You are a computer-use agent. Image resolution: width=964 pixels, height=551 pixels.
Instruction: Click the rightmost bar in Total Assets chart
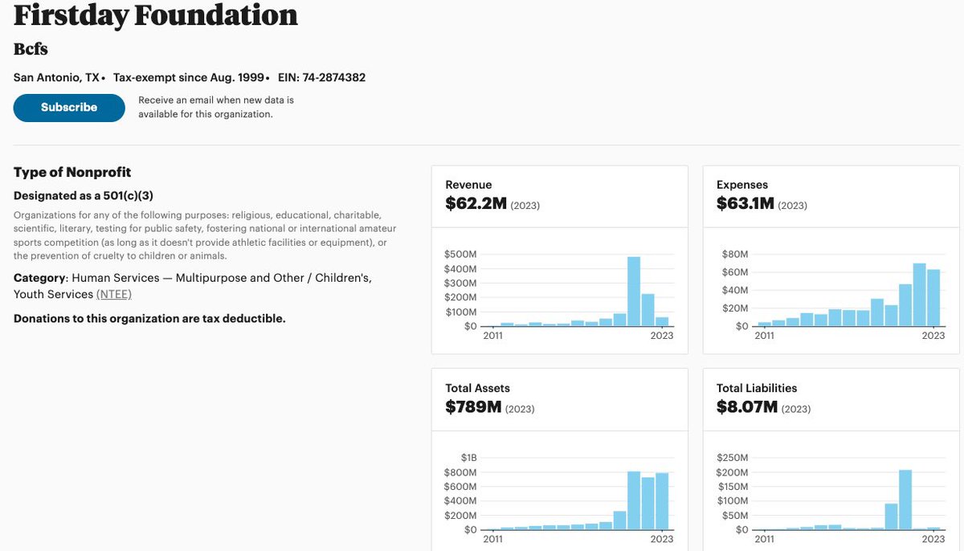coord(662,501)
